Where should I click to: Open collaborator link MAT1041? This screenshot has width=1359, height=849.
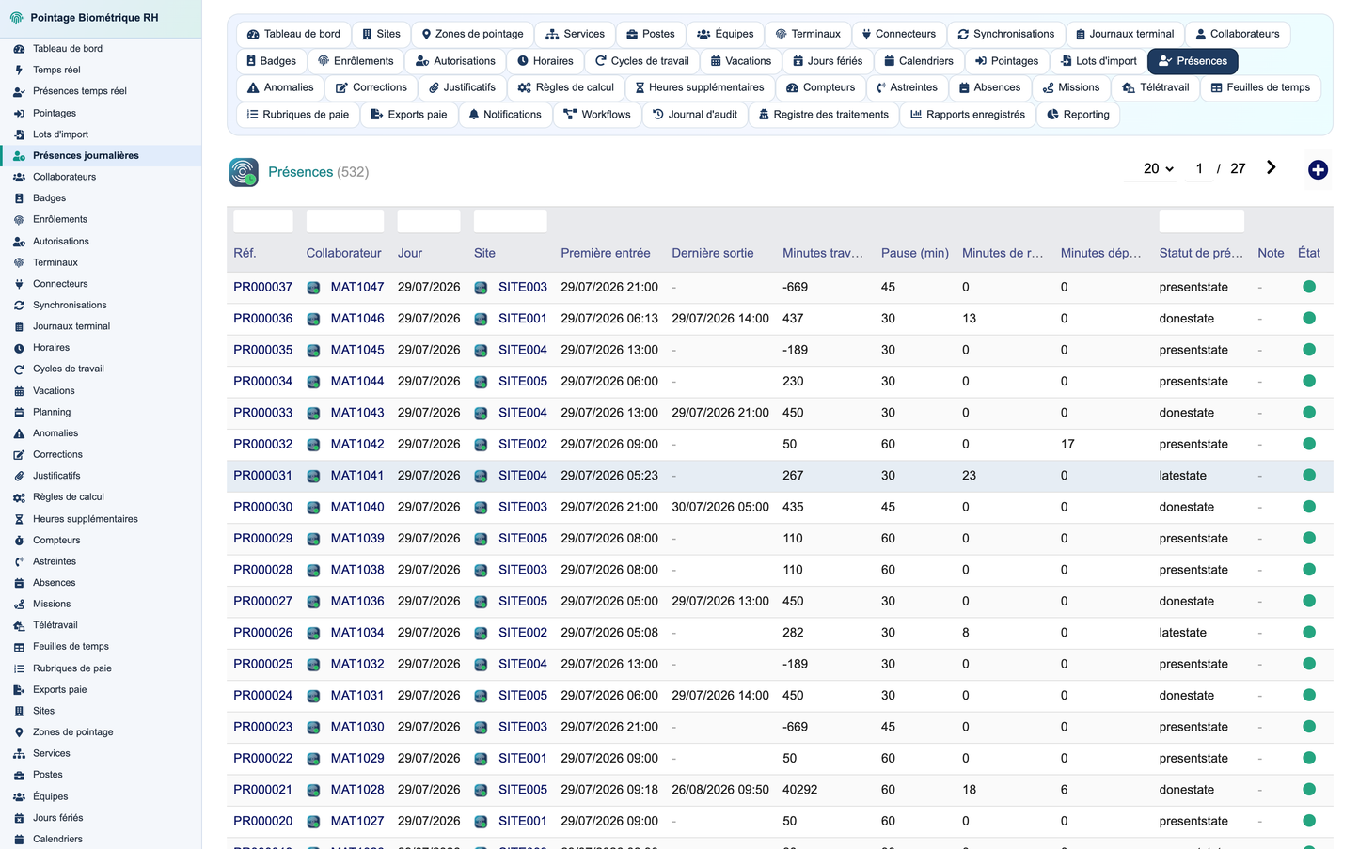[x=357, y=476]
